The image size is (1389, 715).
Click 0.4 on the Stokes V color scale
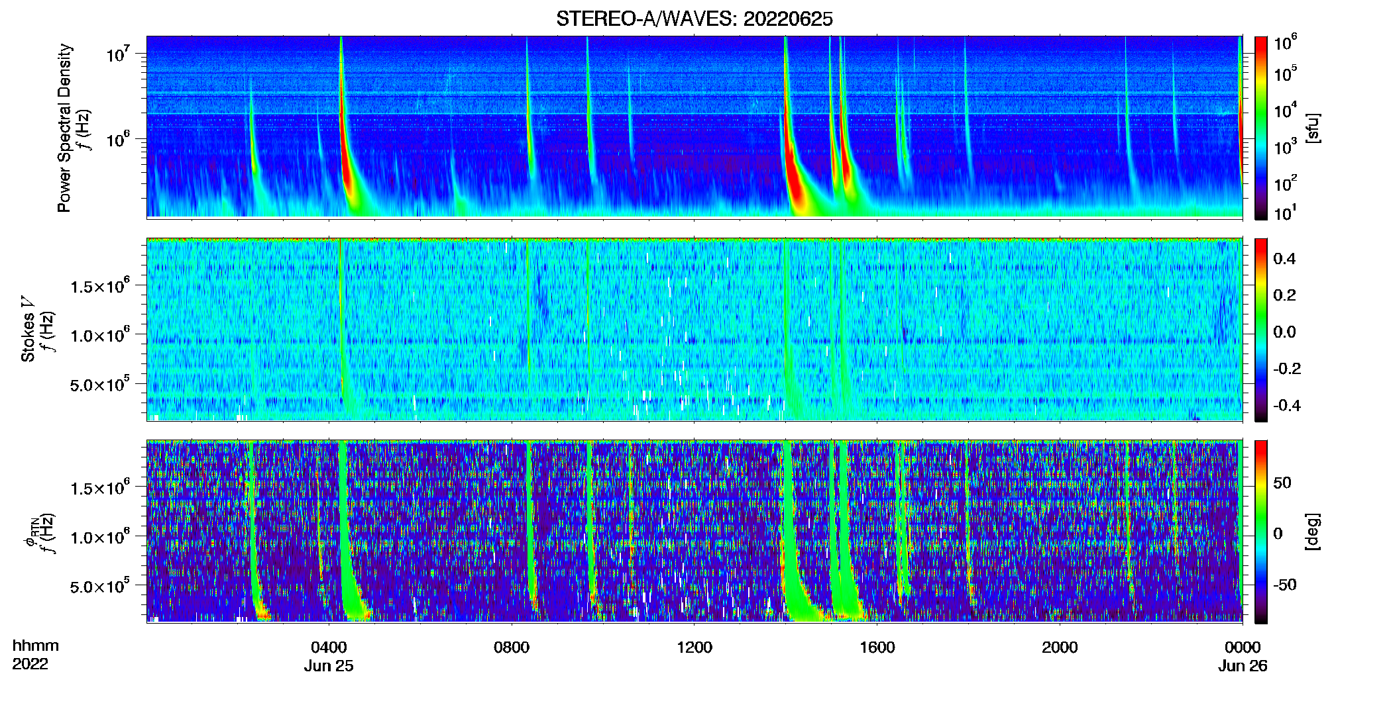coord(1284,259)
